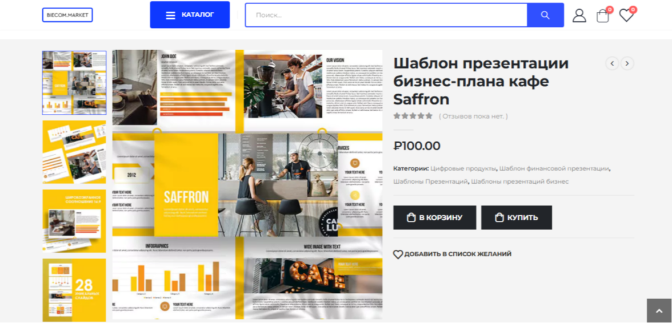Viewport: 672px width, 323px height.
Task: Select the 28 unique slides thumbnail
Action: tap(74, 290)
